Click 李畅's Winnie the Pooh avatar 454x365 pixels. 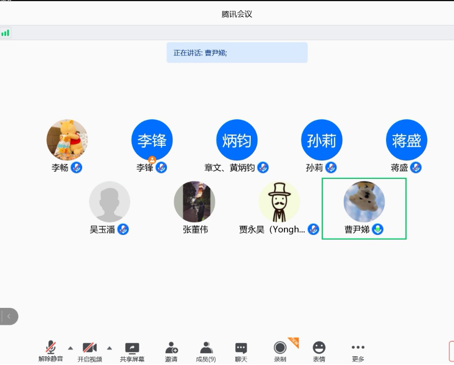point(67,140)
